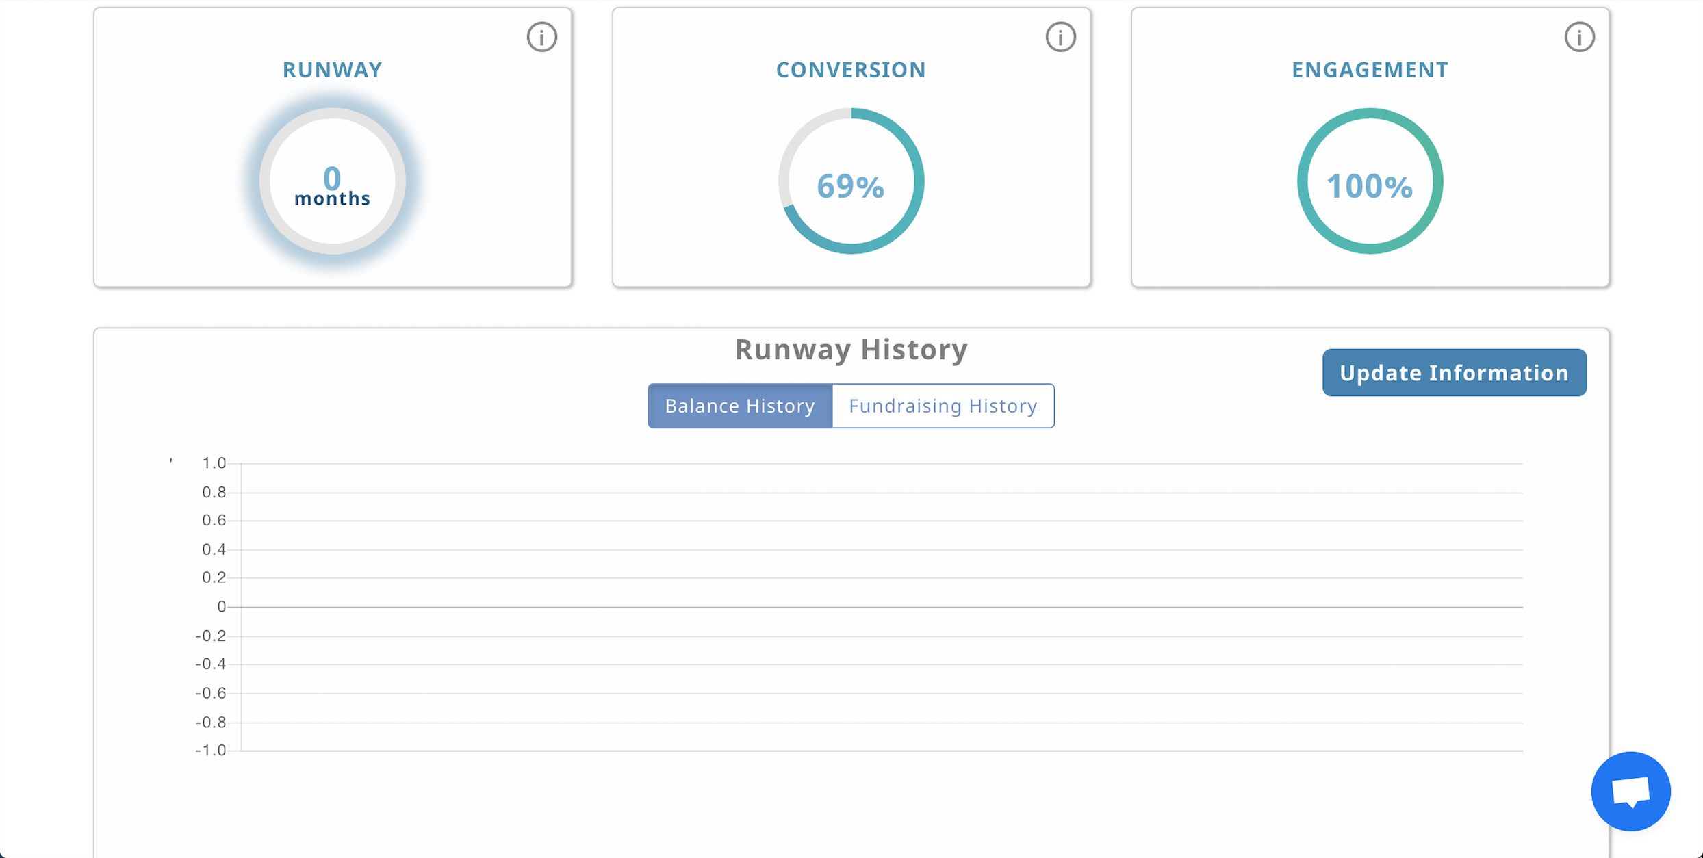This screenshot has width=1703, height=858.
Task: Click the 100% engagement progress ring
Action: click(x=1370, y=181)
